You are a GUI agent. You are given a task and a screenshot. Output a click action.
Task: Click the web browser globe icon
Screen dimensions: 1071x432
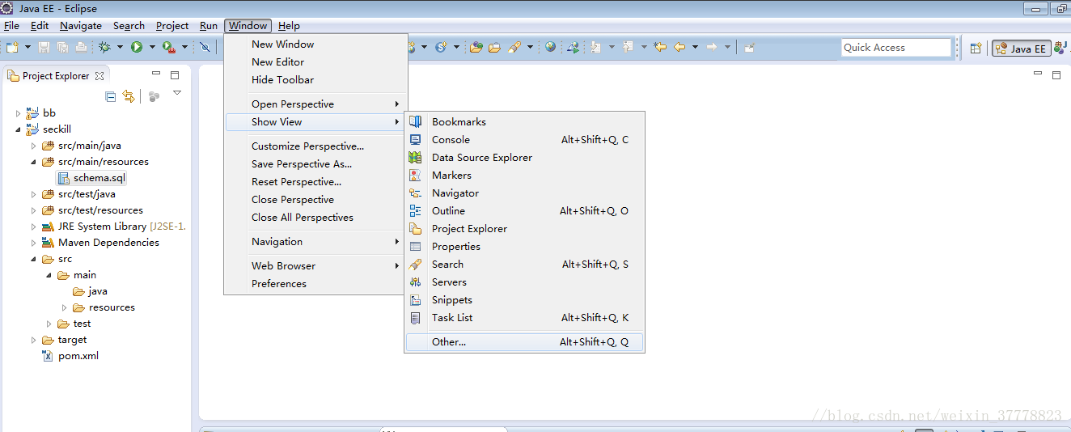coord(551,47)
